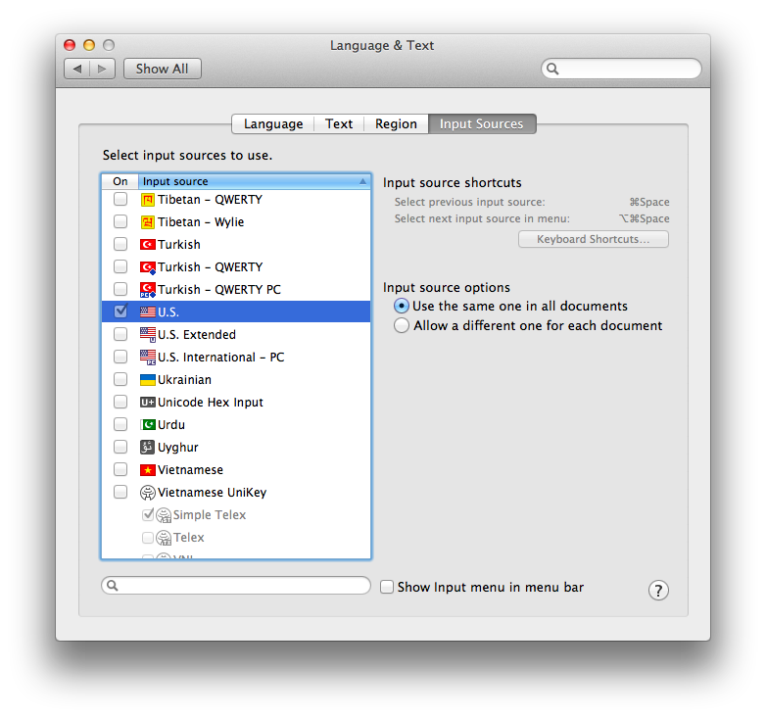Click the Telex input method icon
The width and height of the screenshot is (766, 718).
(164, 538)
